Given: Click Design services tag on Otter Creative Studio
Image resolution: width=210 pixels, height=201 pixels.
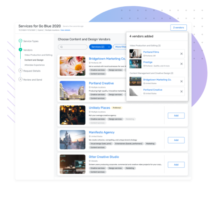Looking at the screenshot, I should click(x=115, y=168).
